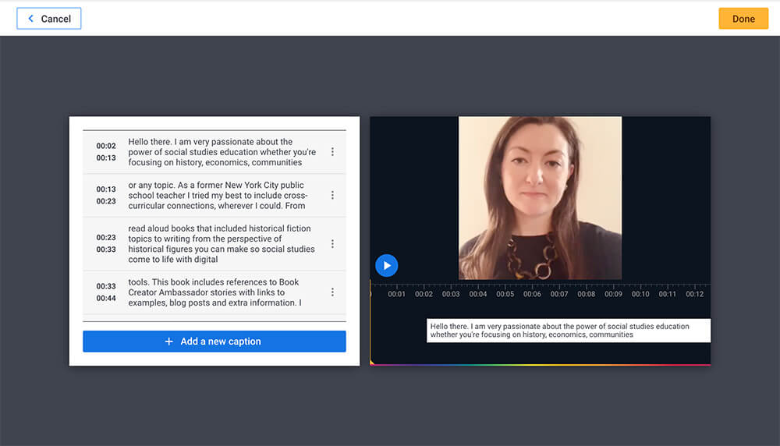Select the 00:02–00:13 timestamp

click(x=106, y=152)
